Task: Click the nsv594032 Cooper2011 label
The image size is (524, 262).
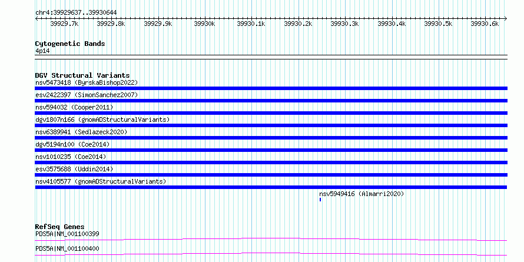Action: [x=74, y=107]
